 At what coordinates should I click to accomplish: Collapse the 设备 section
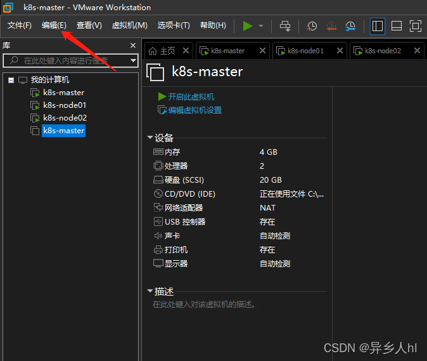tap(150, 137)
